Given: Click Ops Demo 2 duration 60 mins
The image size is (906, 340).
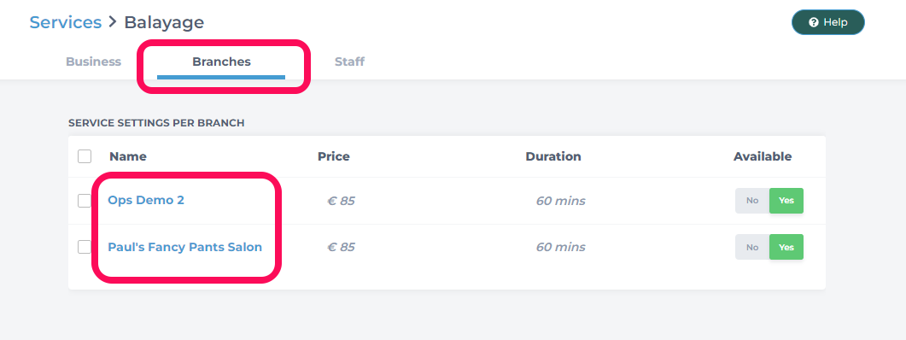Looking at the screenshot, I should [560, 201].
